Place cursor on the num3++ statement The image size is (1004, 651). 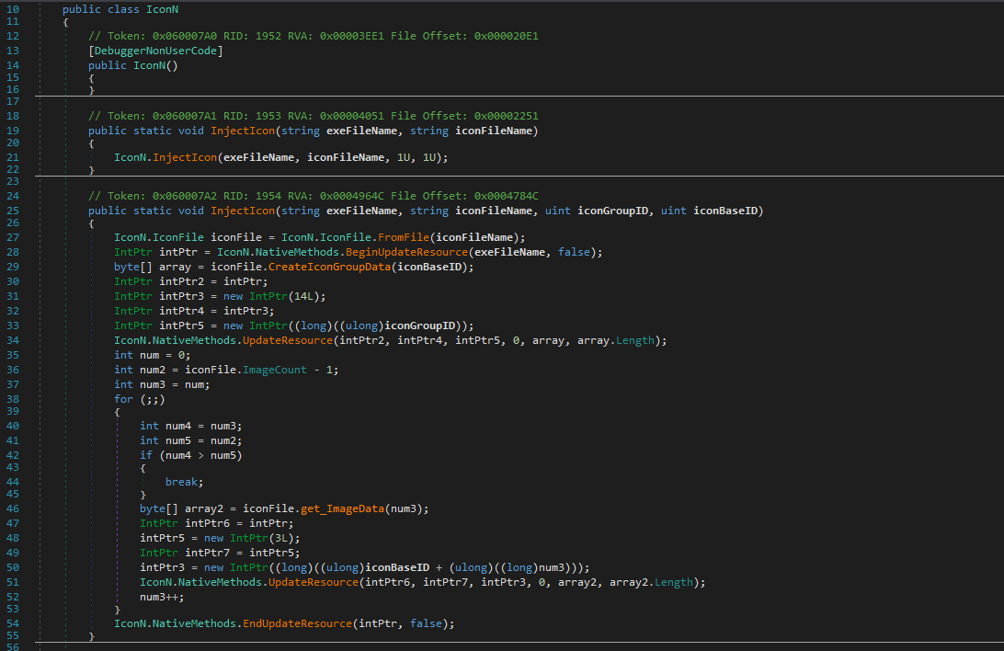[162, 596]
